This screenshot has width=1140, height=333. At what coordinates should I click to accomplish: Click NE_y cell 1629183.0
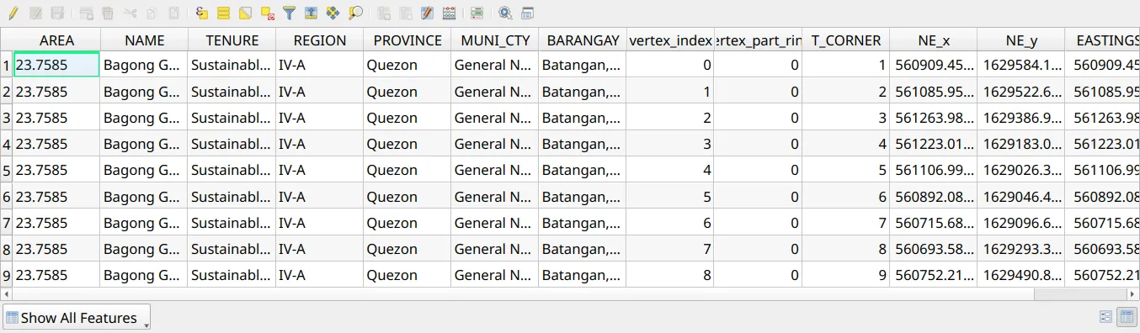pyautogui.click(x=1021, y=144)
